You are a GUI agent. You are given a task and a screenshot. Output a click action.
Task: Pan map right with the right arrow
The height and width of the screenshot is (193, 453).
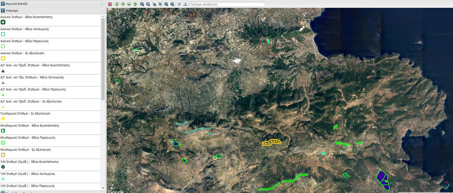(135, 4)
